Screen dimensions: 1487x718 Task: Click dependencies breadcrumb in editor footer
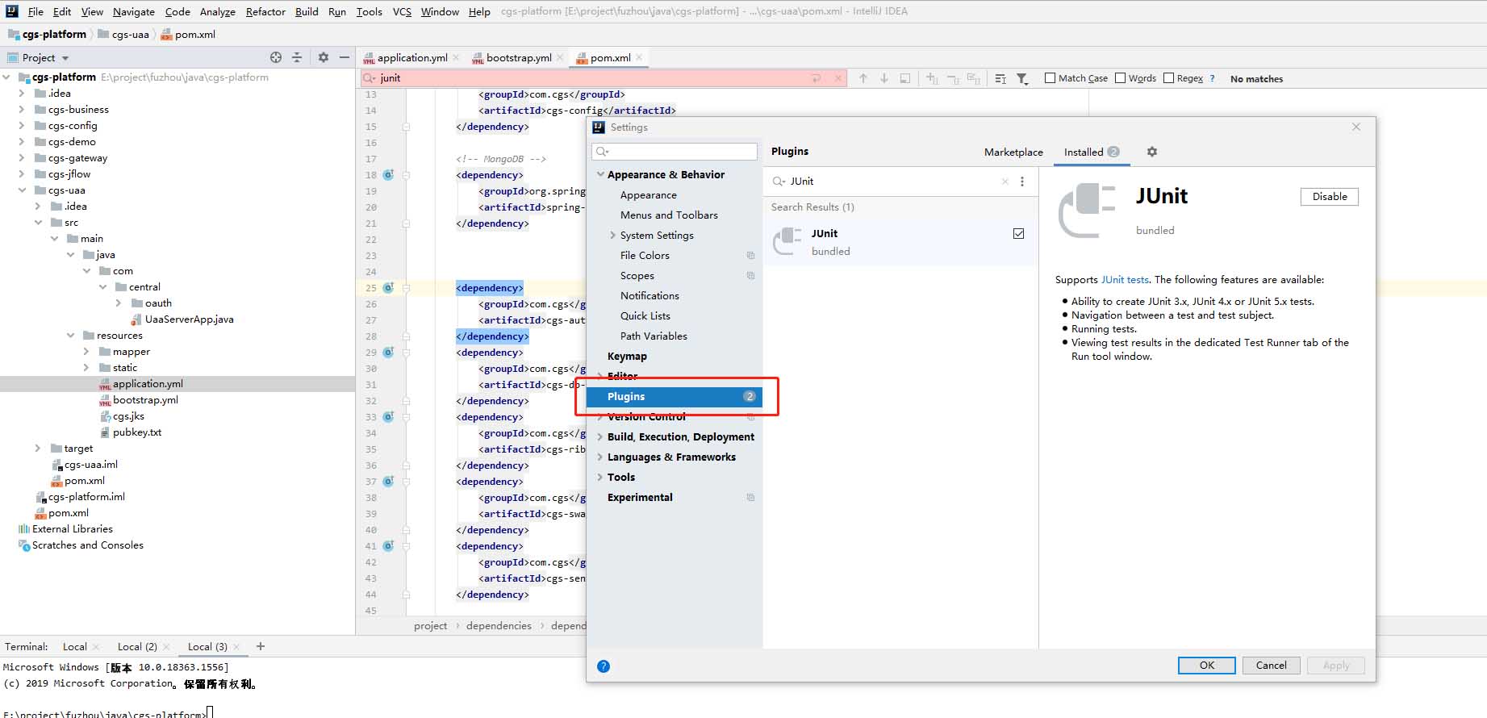(499, 626)
